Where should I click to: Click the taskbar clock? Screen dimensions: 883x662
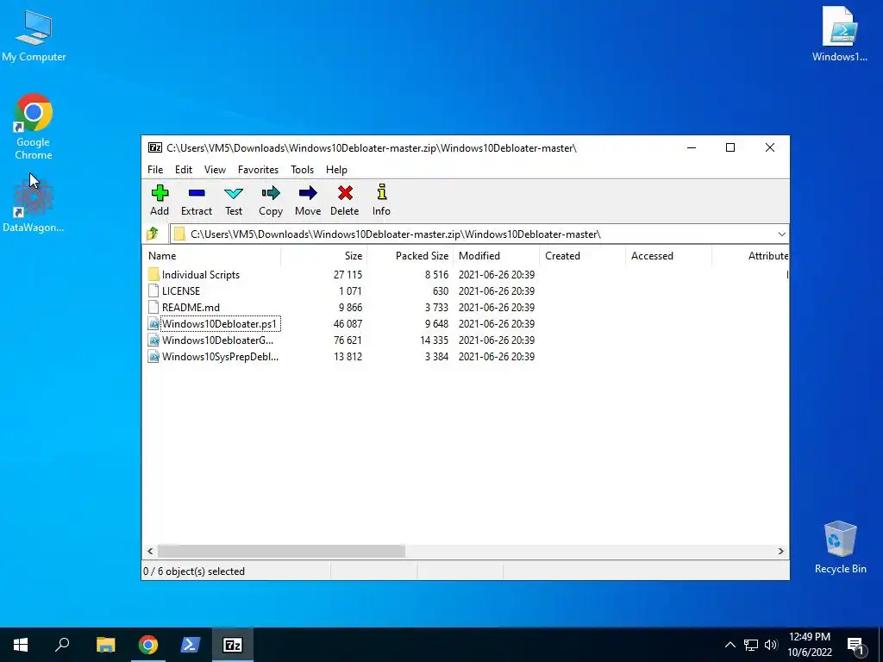(809, 645)
